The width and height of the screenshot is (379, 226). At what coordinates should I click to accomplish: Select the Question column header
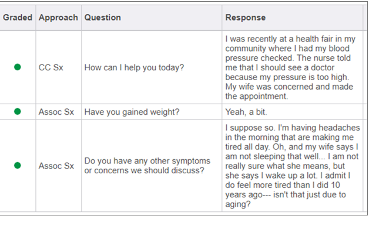click(x=102, y=18)
